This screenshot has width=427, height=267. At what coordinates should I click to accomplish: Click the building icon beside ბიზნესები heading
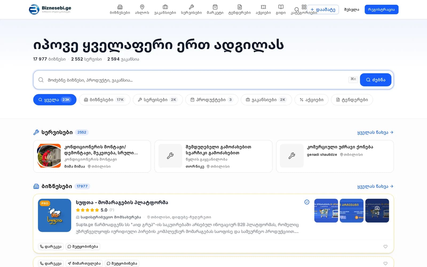tap(36, 186)
